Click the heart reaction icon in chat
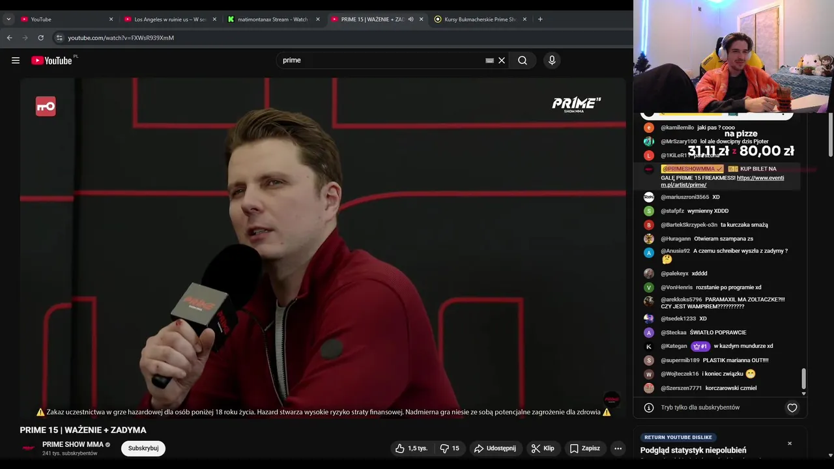Image resolution: width=834 pixels, height=469 pixels. click(792, 408)
